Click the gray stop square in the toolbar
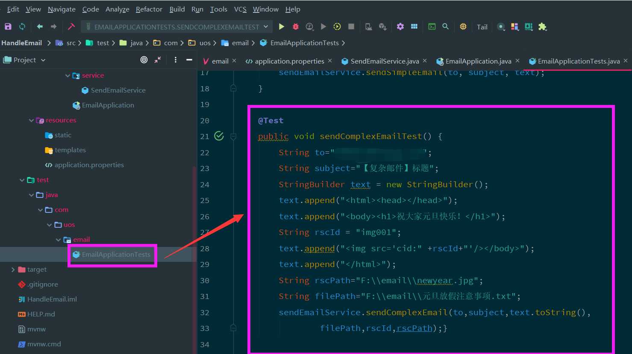Viewport: 632px width, 354px height. click(351, 26)
